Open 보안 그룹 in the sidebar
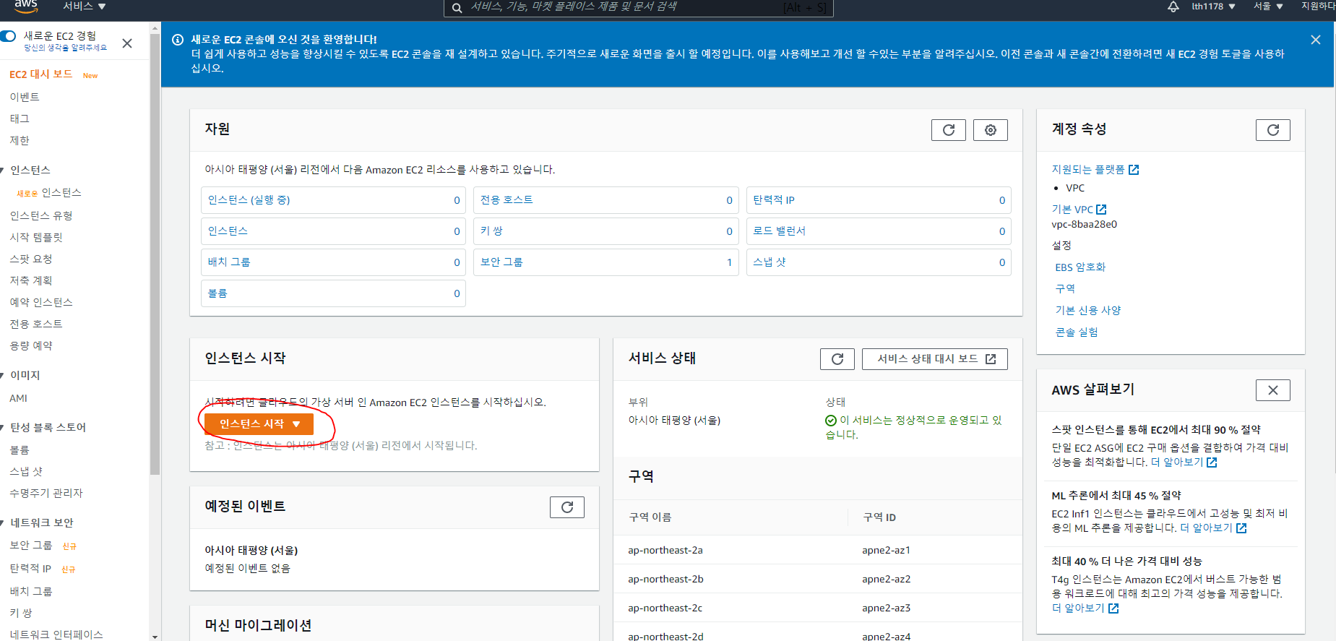Viewport: 1336px width, 641px height. (x=31, y=546)
